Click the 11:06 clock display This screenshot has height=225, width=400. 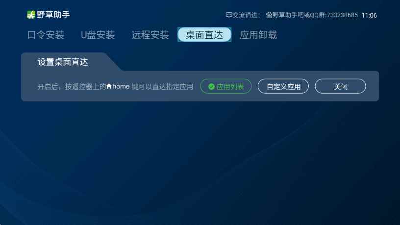(369, 15)
